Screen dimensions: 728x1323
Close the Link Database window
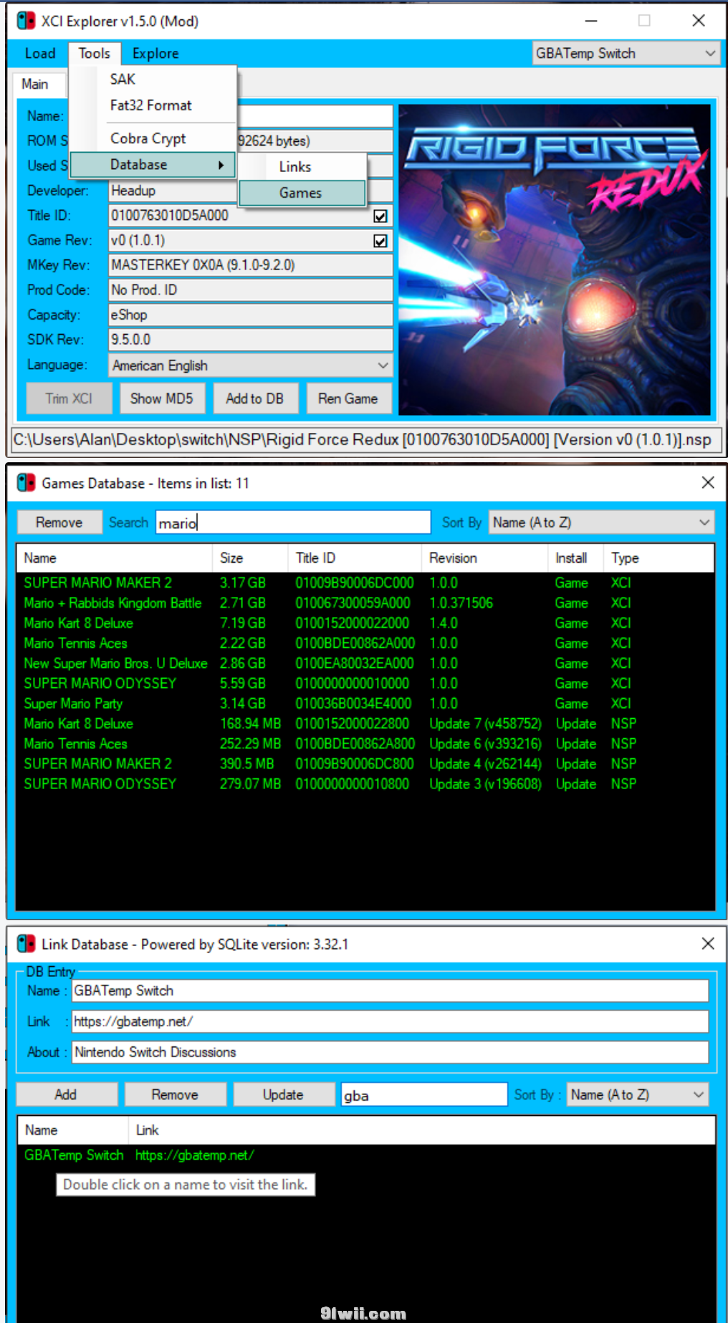708,944
